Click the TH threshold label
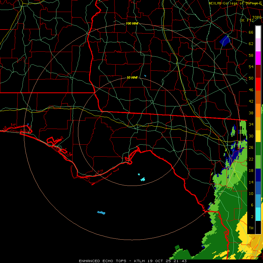The image size is (263, 263). [x=251, y=228]
